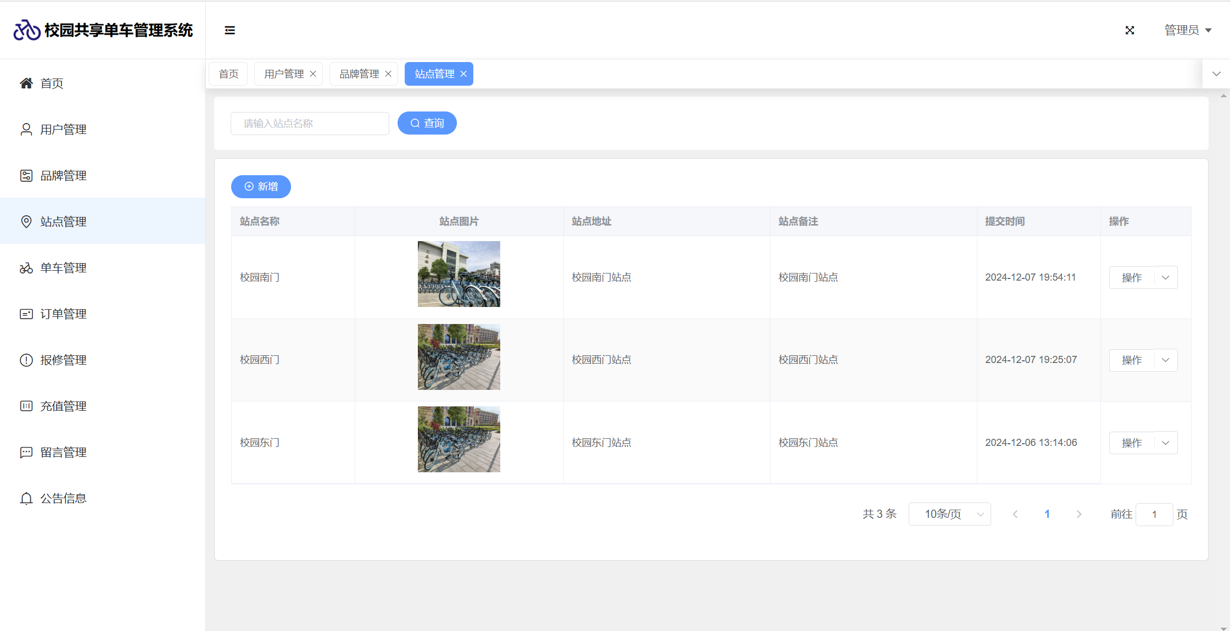The width and height of the screenshot is (1230, 631).
Task: Click the fullscreen toggle icon
Action: point(1130,30)
